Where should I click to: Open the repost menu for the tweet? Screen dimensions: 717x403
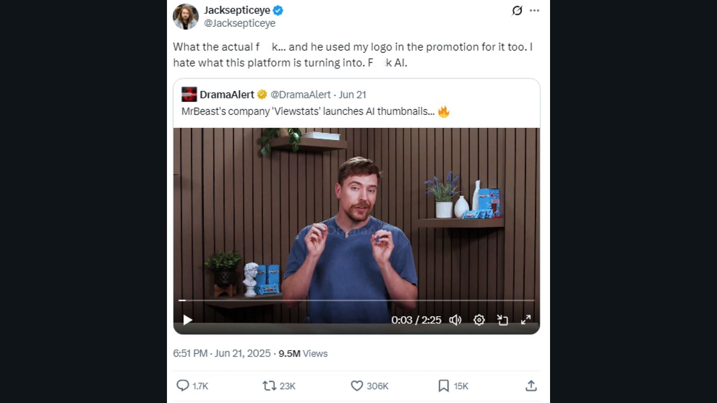tap(269, 385)
